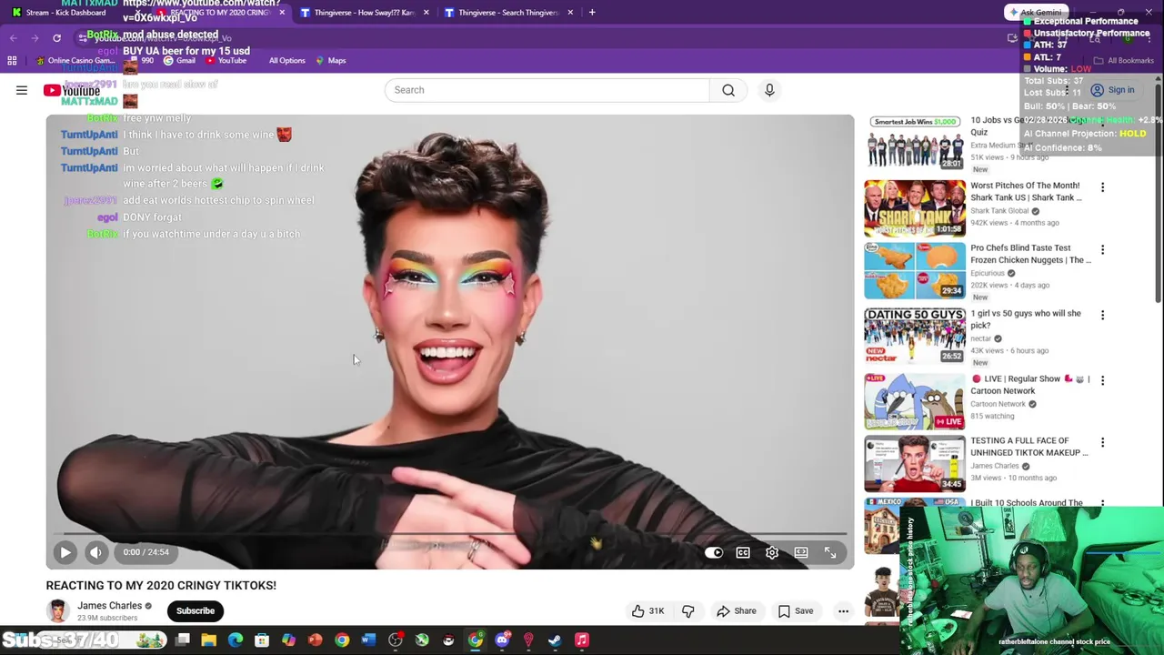Open the Online Casino Gam... bookmark
1164x655 pixels.
pyautogui.click(x=76, y=61)
